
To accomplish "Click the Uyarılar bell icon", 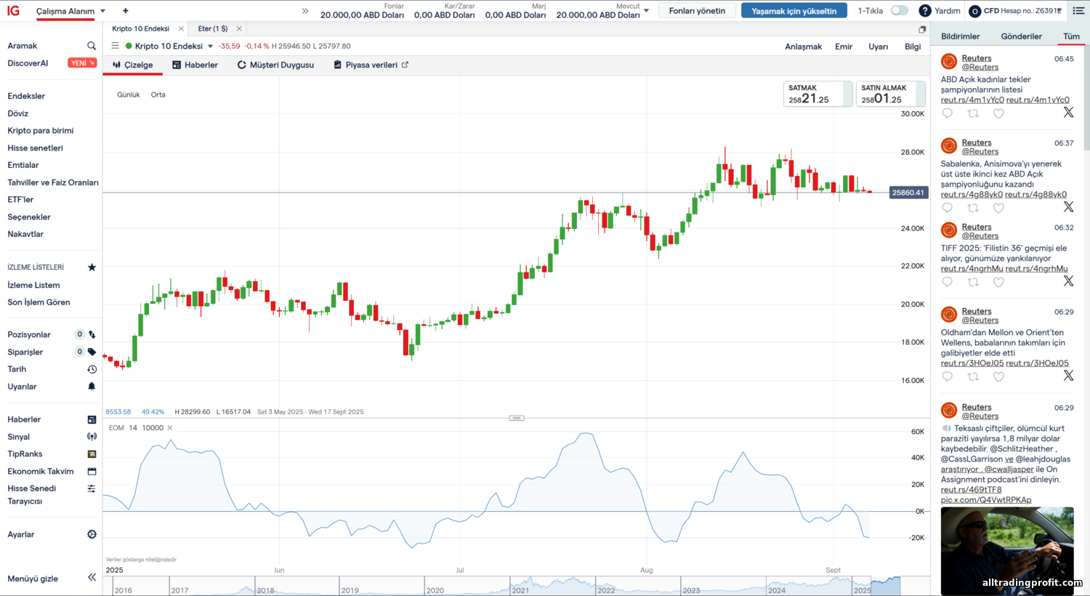I will (92, 387).
